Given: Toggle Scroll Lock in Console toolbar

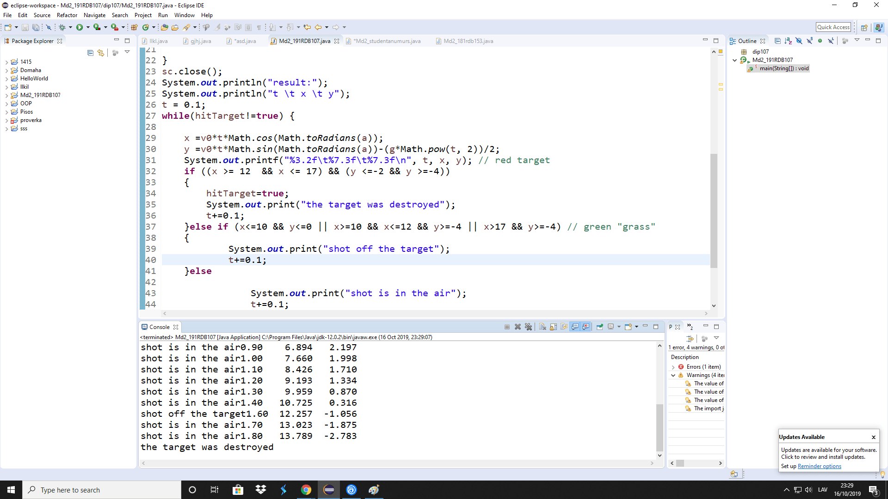Looking at the screenshot, I should (553, 327).
